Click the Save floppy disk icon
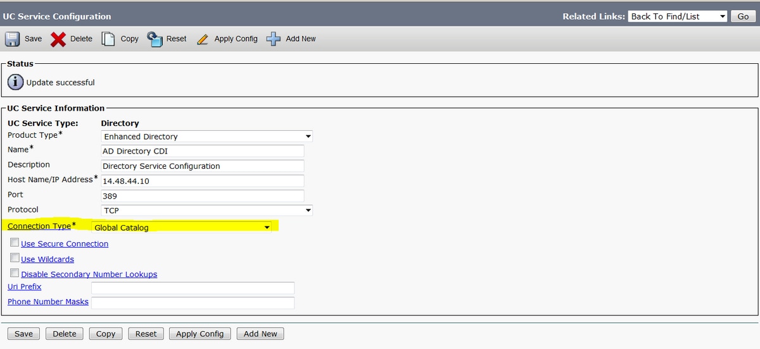This screenshot has height=349, width=760. point(13,39)
